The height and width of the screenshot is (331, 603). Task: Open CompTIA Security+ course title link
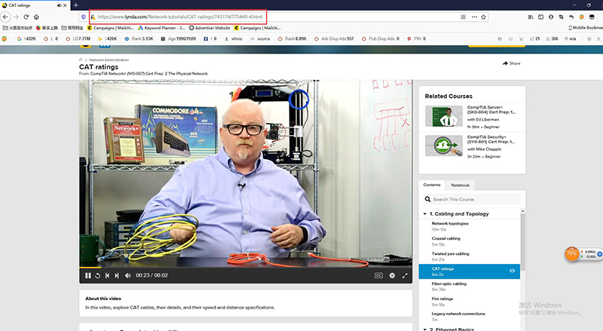pyautogui.click(x=491, y=139)
